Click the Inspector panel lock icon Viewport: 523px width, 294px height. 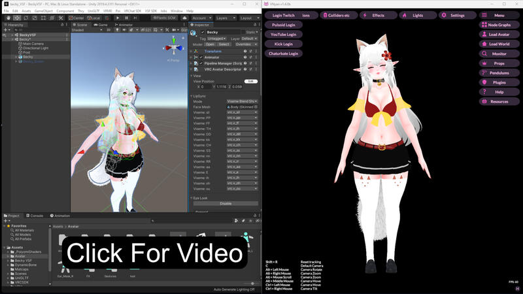point(255,25)
